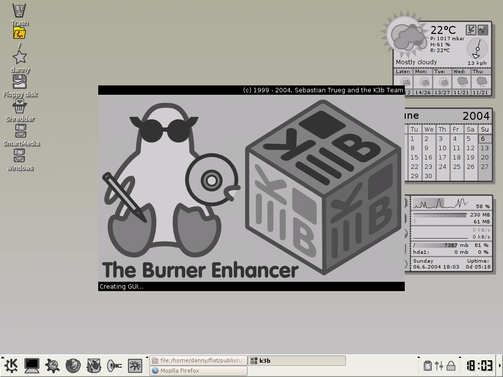Open the spider icon launcher in the panel
Image resolution: width=503 pixels, height=377 pixels.
[135, 366]
